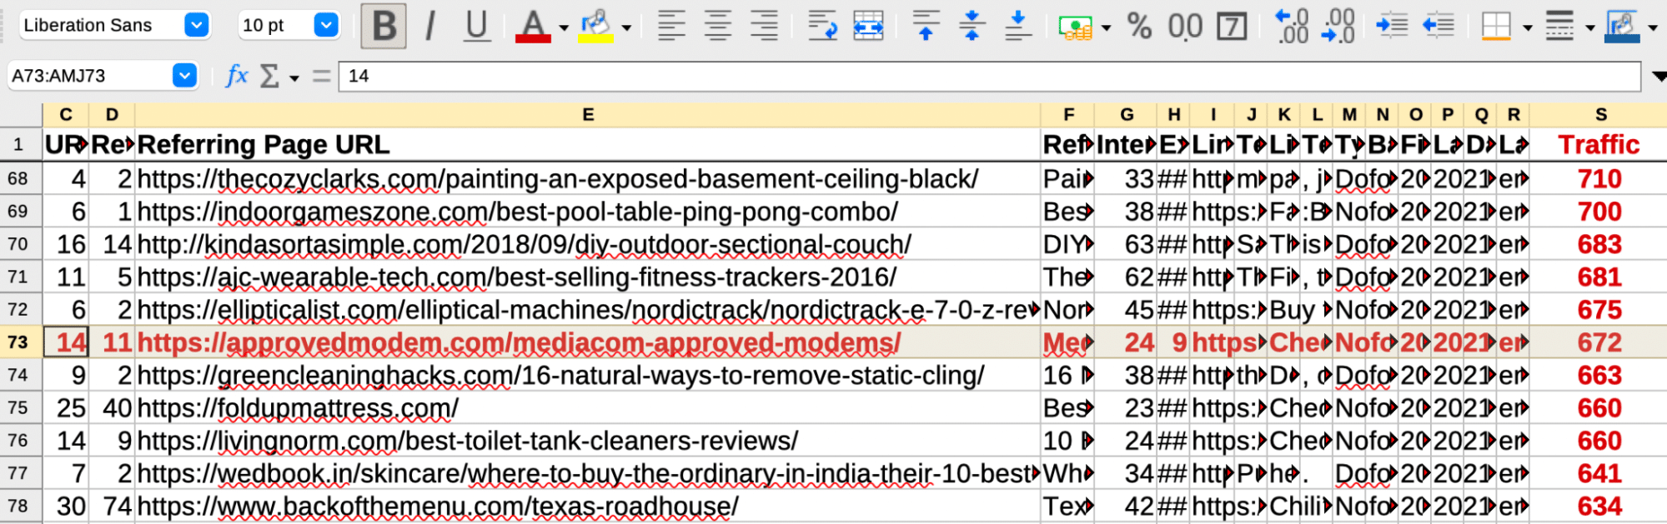Format cells as currency

1076,27
